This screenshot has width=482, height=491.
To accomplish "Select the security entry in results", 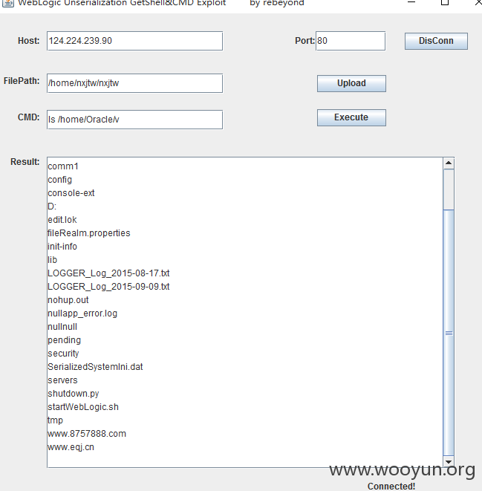I will click(63, 354).
